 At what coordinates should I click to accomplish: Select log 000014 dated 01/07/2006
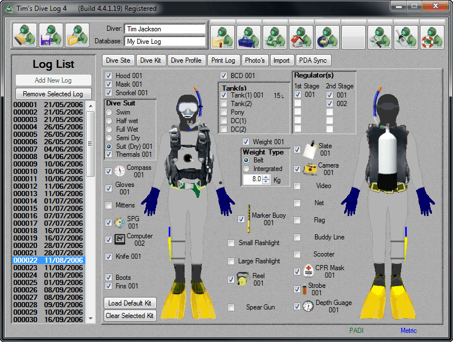(x=48, y=201)
